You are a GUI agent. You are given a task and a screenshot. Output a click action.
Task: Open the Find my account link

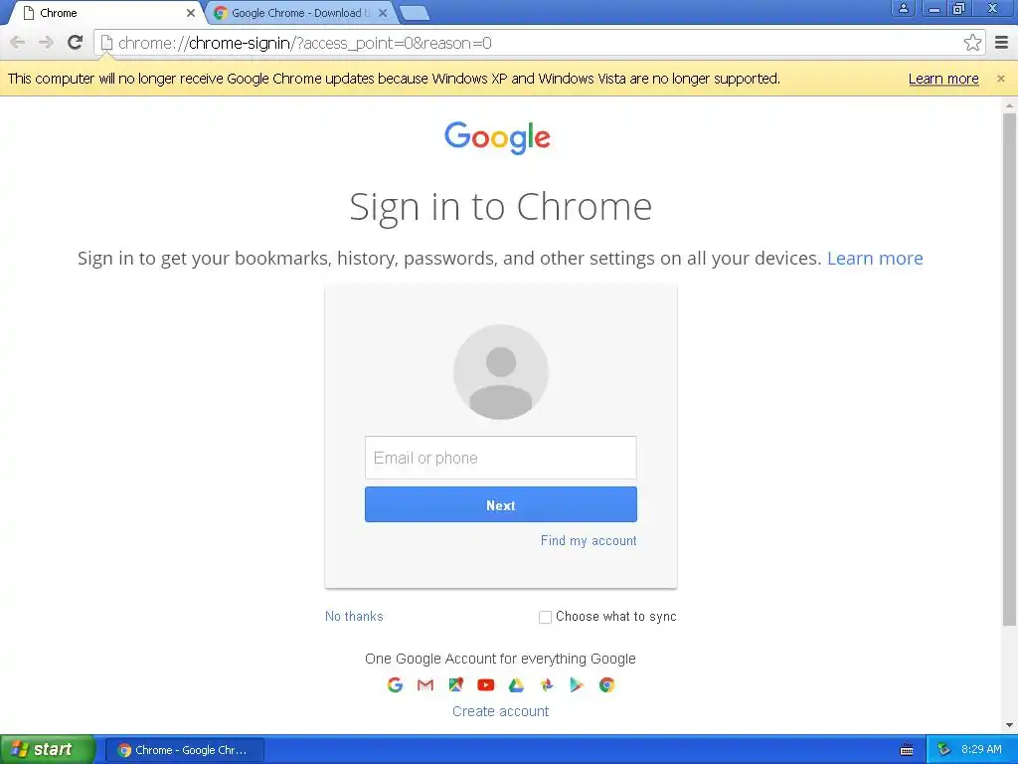[589, 540]
